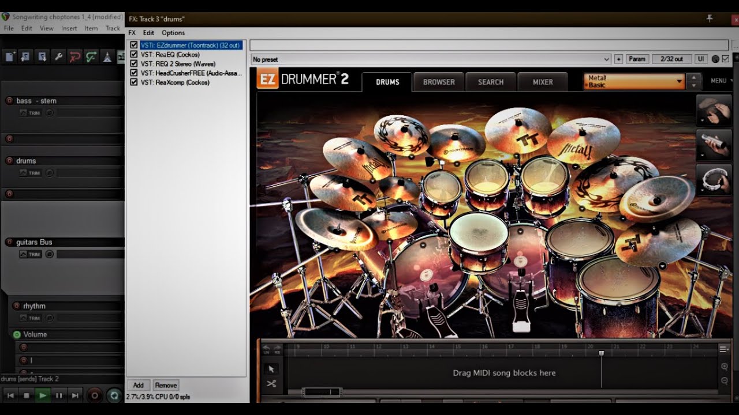The image size is (739, 415).
Task: Switch to the SEARCH tab
Action: (491, 82)
